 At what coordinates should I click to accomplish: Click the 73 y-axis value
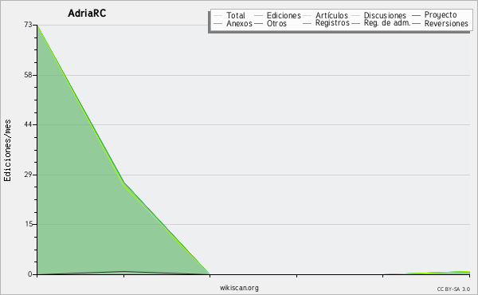[x=29, y=25]
